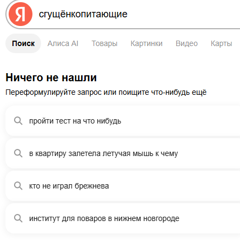
Task: Click magnifier icon beside брежнева suggestion
Action: point(18,186)
